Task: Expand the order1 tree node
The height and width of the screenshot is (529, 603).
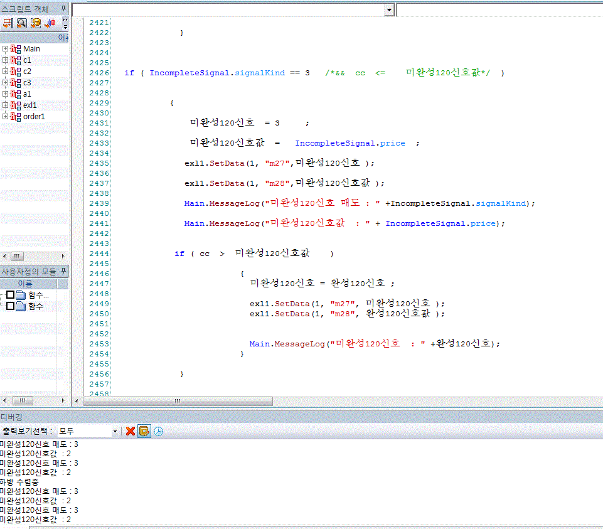Action: pyautogui.click(x=5, y=117)
